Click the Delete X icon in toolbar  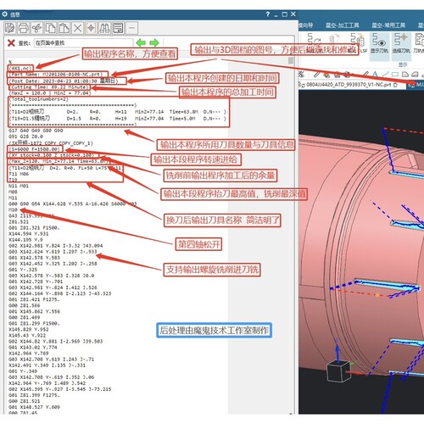coord(77,28)
